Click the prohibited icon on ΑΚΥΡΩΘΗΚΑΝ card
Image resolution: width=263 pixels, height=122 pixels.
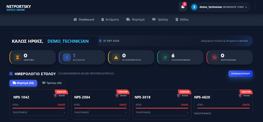tap(214, 57)
